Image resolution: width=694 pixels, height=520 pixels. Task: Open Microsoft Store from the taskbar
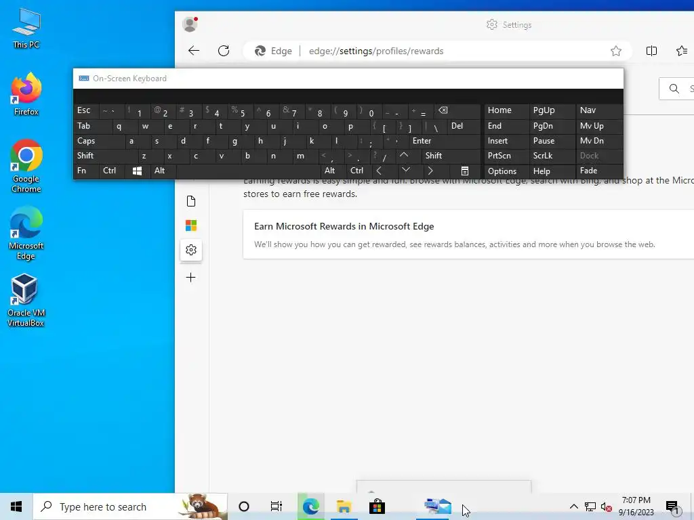[377, 506]
